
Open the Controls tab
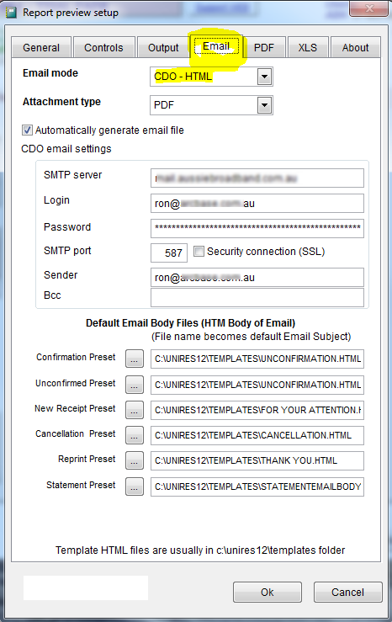pos(103,48)
